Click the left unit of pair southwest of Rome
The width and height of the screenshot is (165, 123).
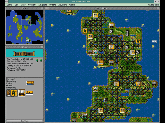tap(90, 52)
